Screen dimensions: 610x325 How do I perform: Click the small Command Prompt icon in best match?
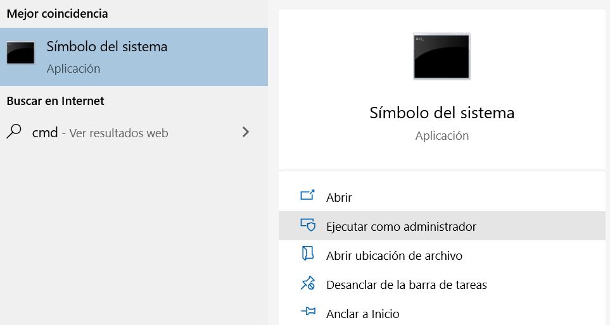(x=20, y=53)
